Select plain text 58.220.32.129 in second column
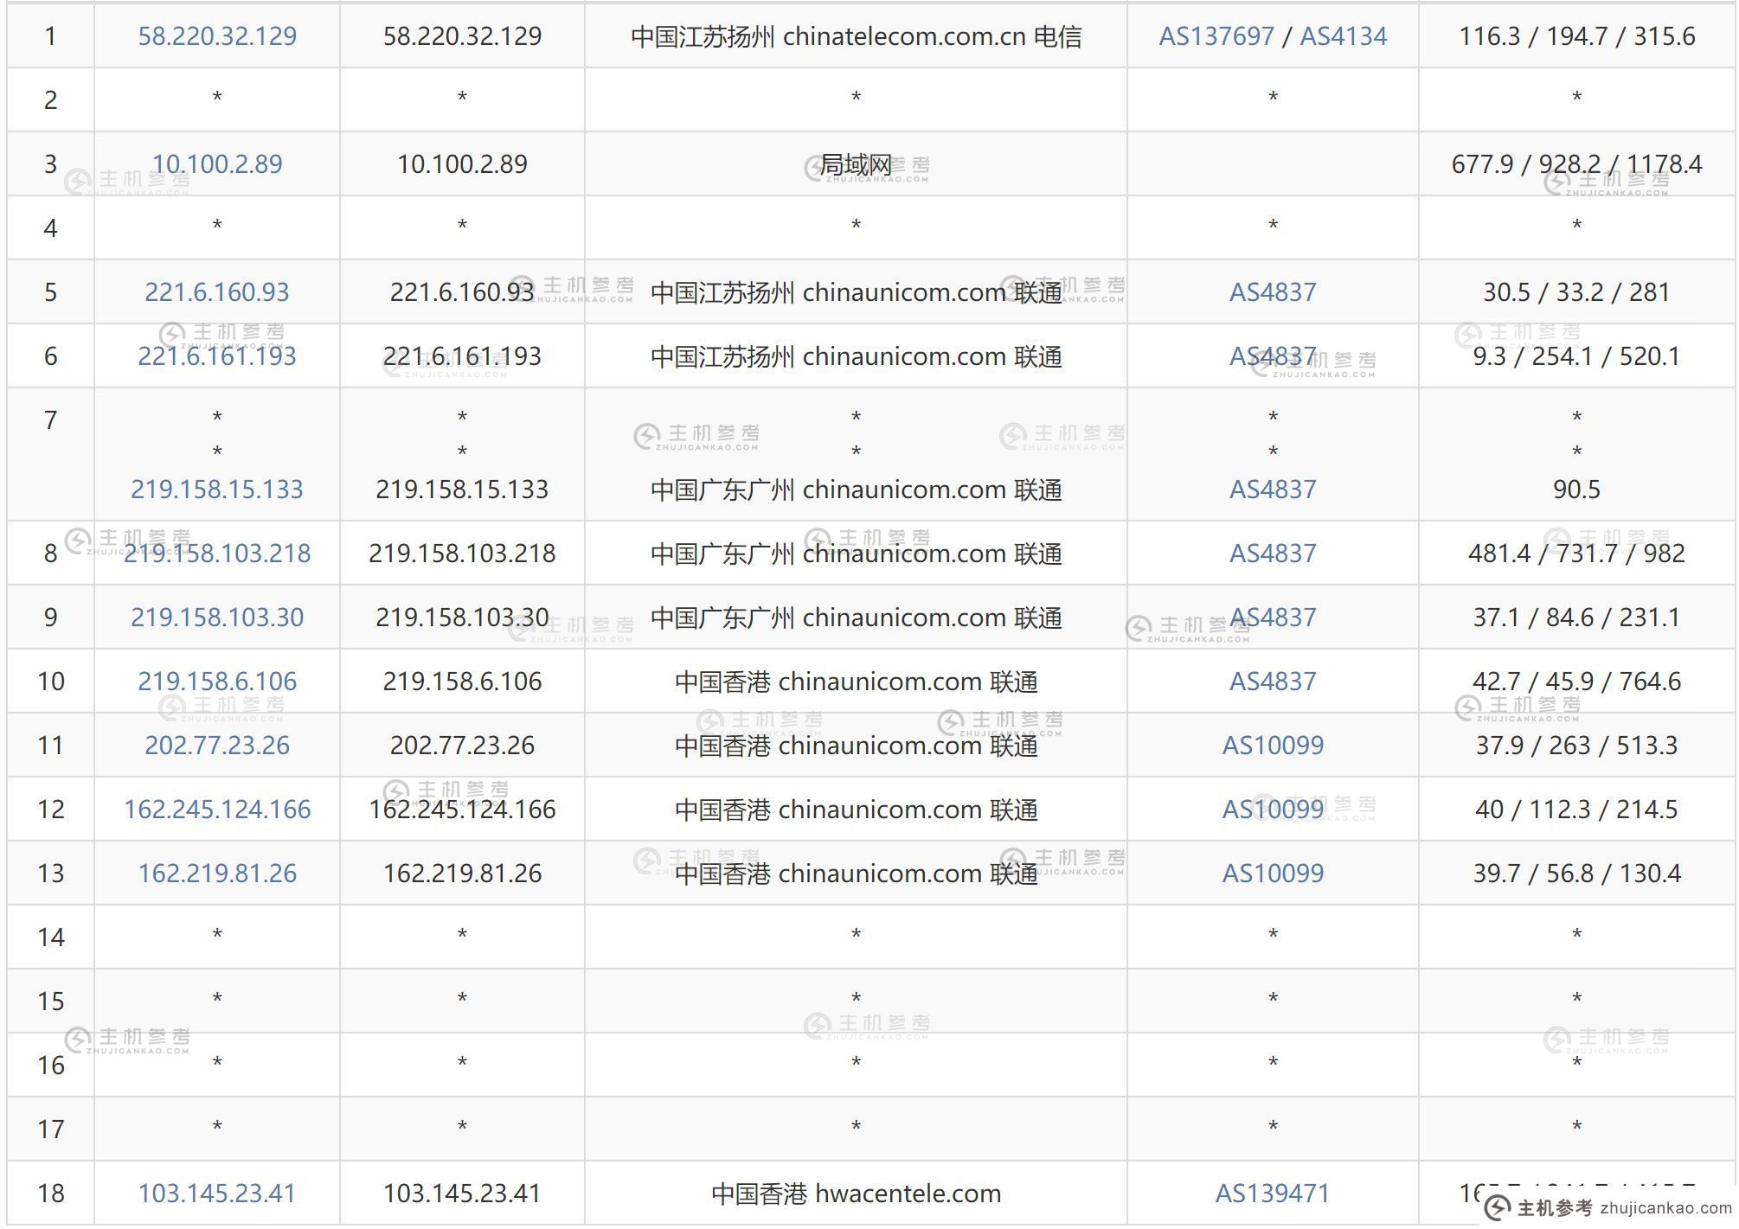This screenshot has height=1229, width=1739. pyautogui.click(x=462, y=36)
